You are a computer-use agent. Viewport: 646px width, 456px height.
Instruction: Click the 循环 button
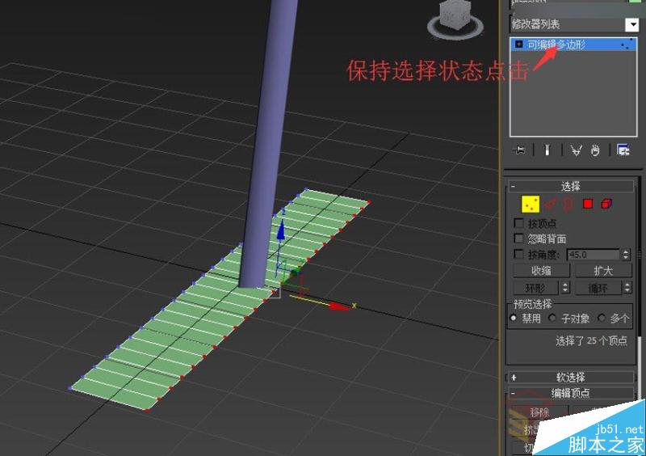(x=598, y=287)
